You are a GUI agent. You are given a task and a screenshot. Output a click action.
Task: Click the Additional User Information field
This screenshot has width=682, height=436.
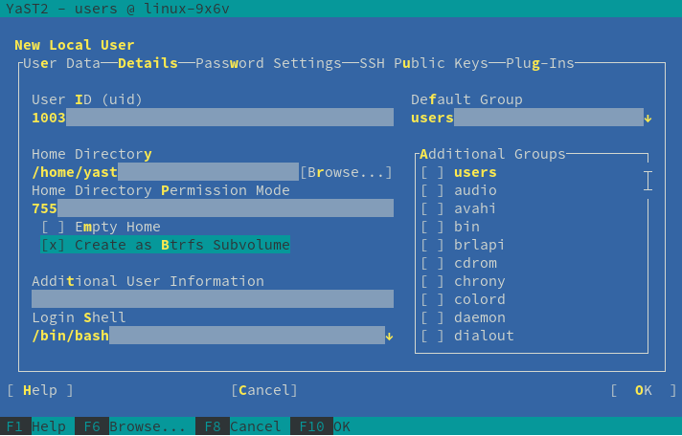[x=212, y=299]
